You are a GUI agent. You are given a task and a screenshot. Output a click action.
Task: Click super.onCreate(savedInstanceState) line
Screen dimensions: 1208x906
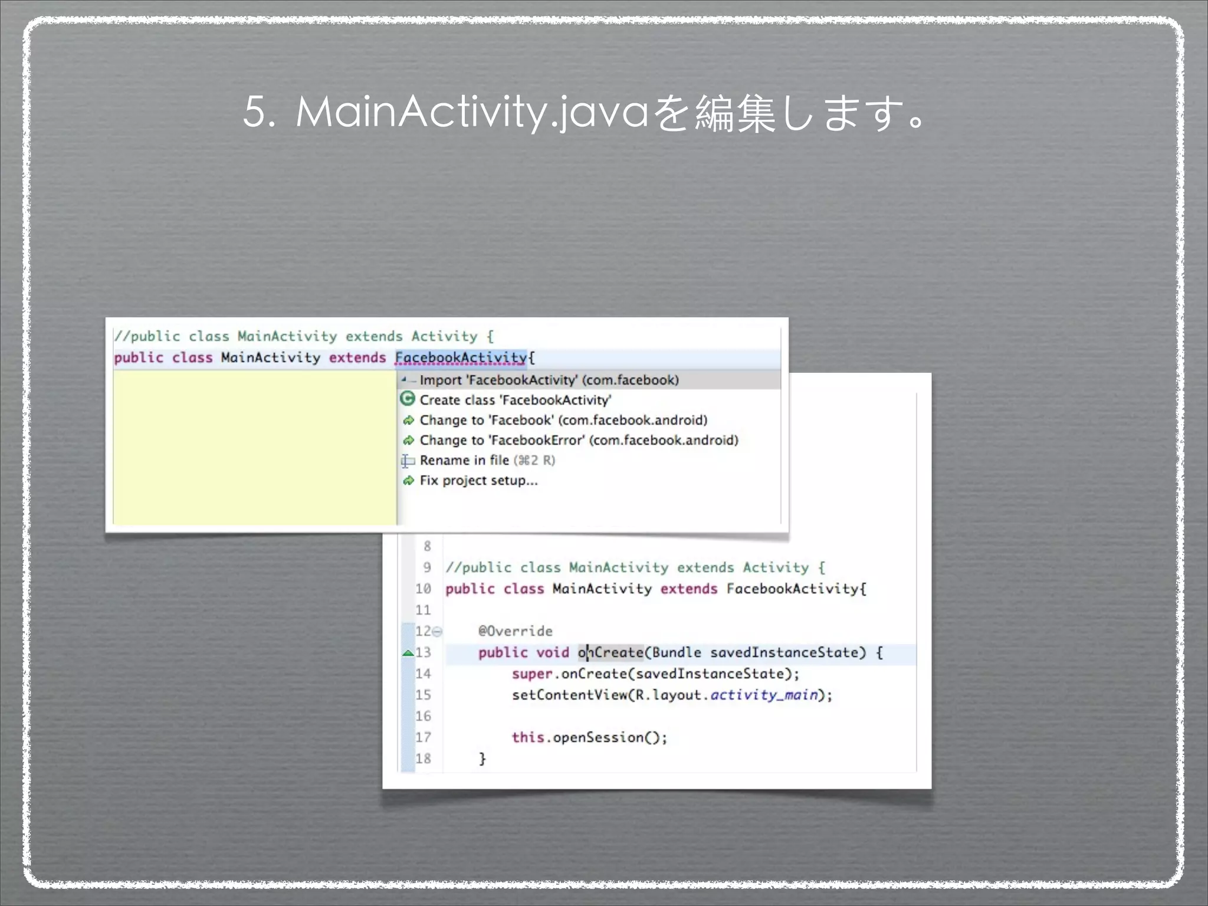tap(655, 674)
